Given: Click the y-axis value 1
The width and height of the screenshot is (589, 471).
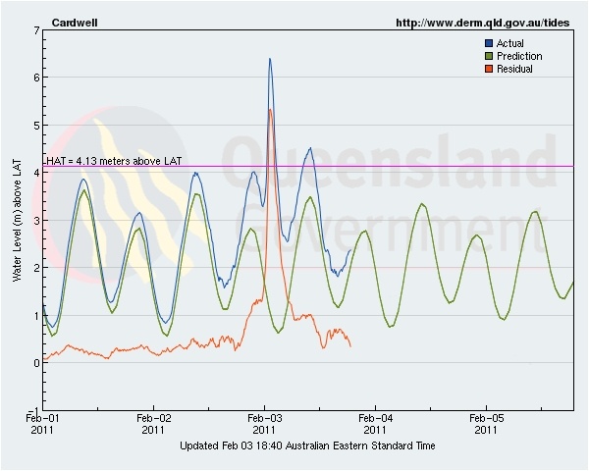Looking at the screenshot, I should click(36, 316).
